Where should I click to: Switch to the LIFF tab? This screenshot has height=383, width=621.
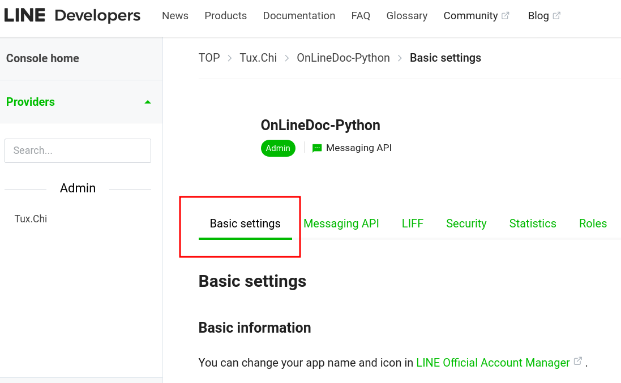point(412,223)
